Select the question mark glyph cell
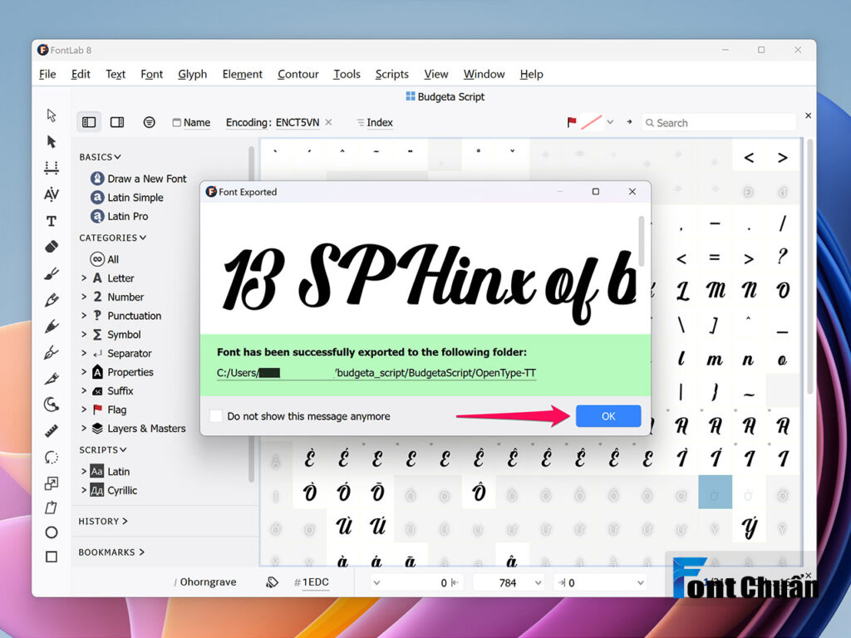 pyautogui.click(x=782, y=256)
